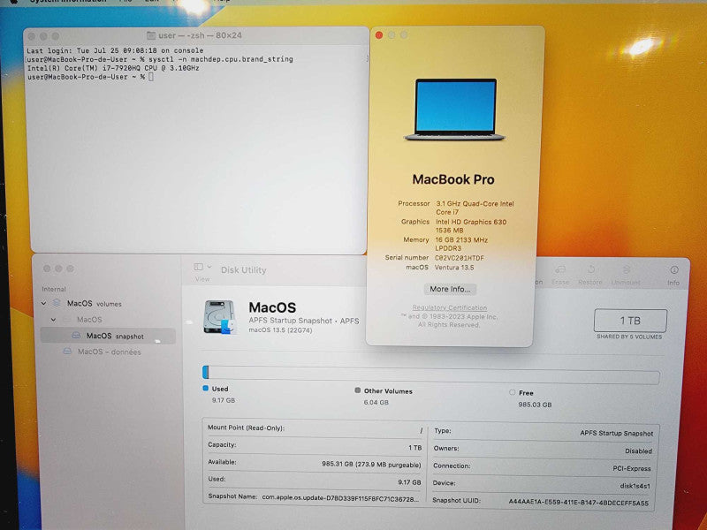
Task: Click the Terminal title 'user — -zsh — 80×24'
Action: [x=200, y=35]
